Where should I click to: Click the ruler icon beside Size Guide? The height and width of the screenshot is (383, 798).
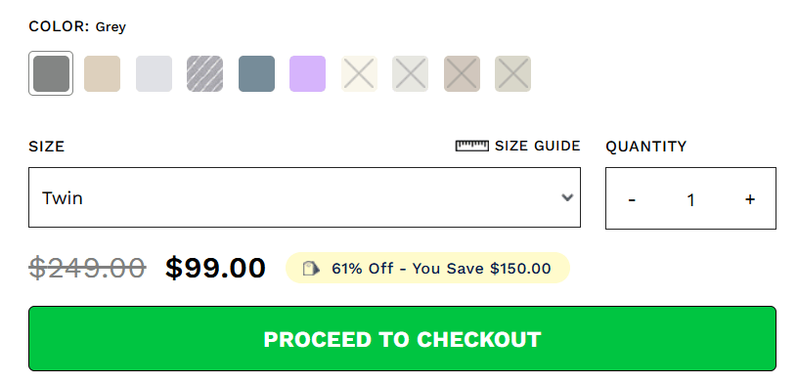tap(471, 146)
